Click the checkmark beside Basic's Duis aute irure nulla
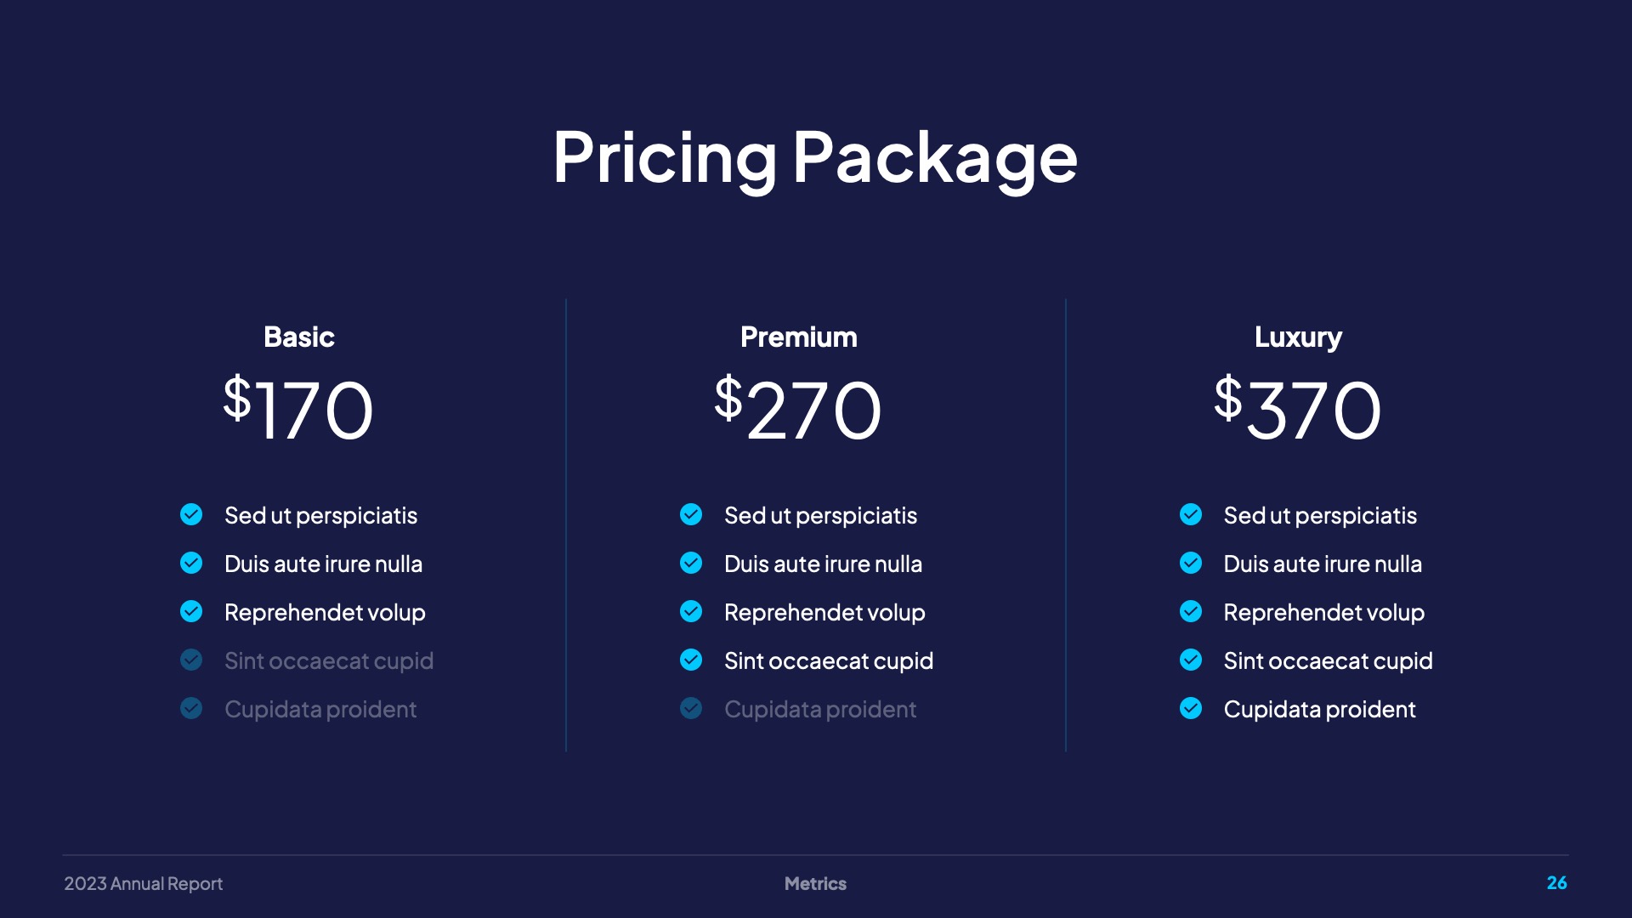Viewport: 1632px width, 918px height. (191, 564)
